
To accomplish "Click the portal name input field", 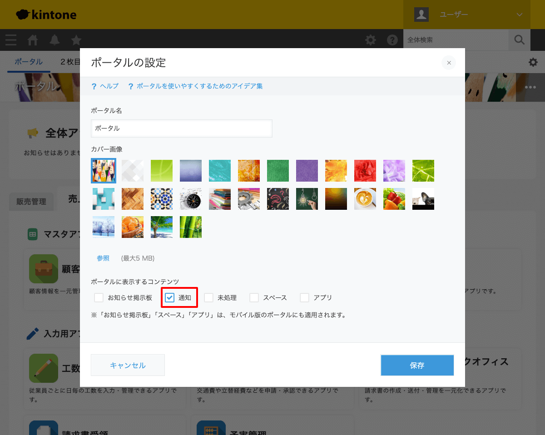I will [181, 129].
